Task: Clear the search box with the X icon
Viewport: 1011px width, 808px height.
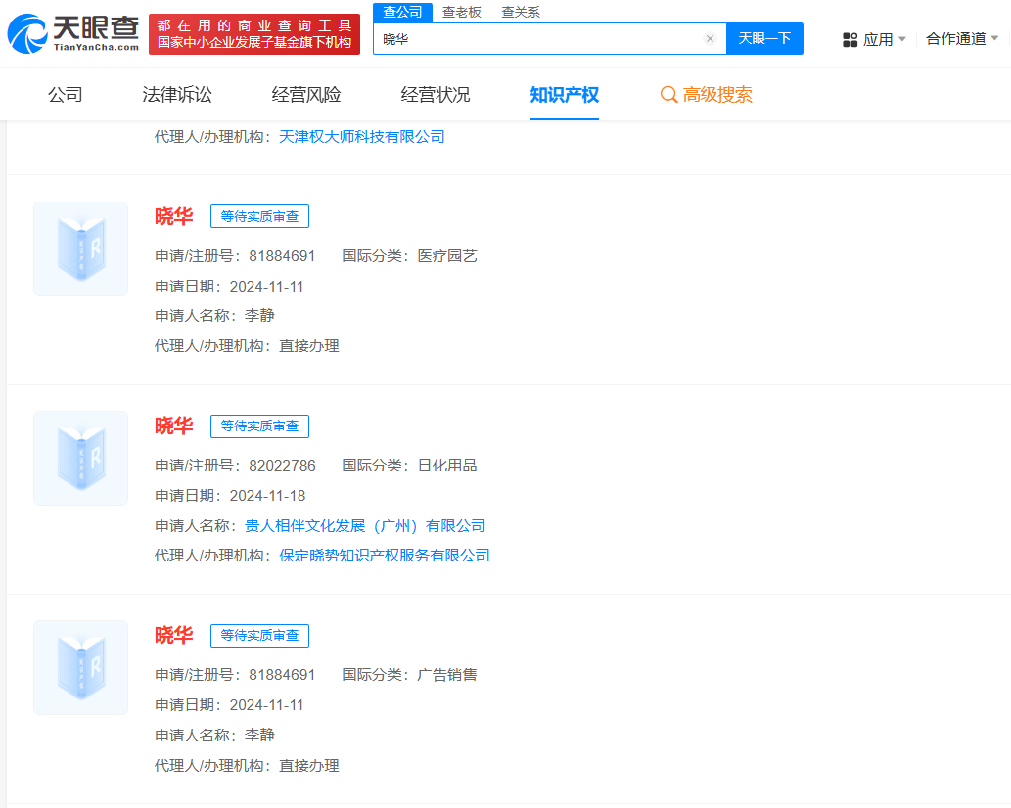Action: click(710, 39)
